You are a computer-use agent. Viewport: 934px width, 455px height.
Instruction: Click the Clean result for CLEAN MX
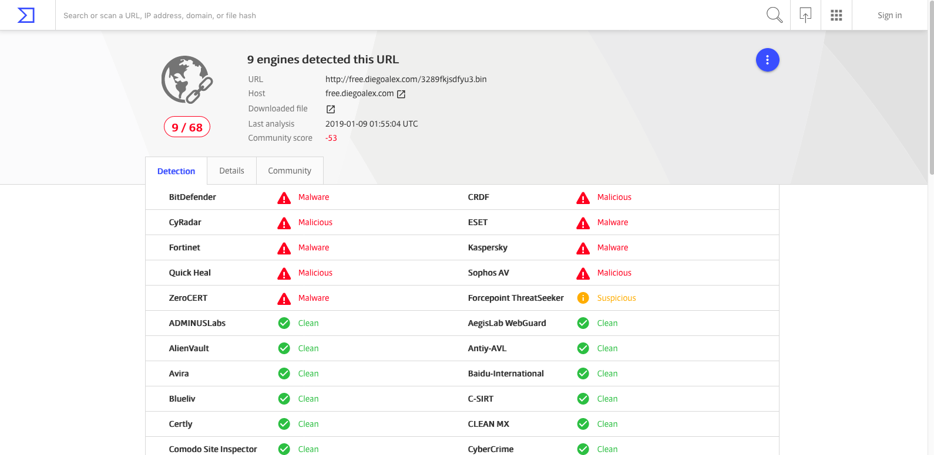tap(607, 424)
